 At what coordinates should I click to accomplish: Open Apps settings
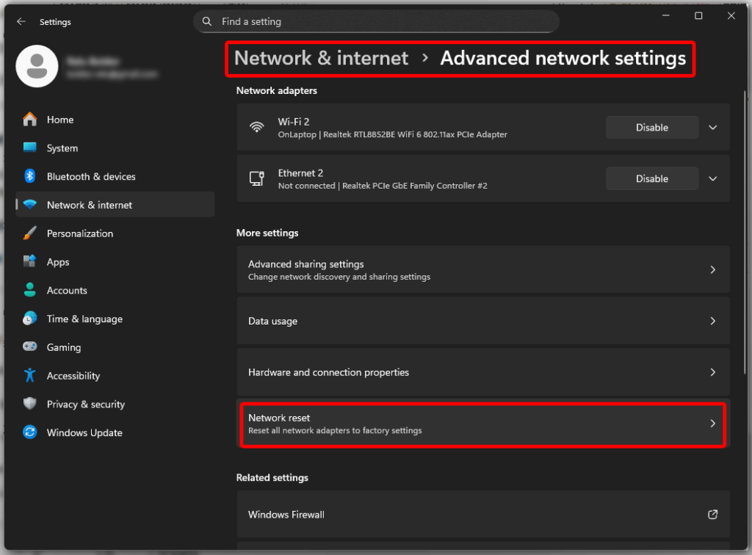coord(115,261)
